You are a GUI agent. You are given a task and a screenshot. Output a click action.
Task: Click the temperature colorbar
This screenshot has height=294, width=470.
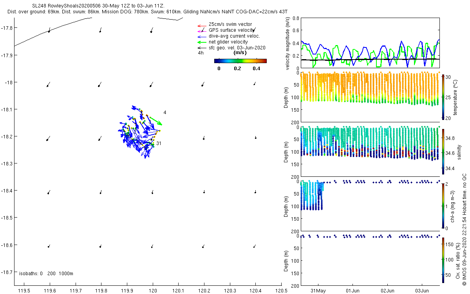coord(443,97)
